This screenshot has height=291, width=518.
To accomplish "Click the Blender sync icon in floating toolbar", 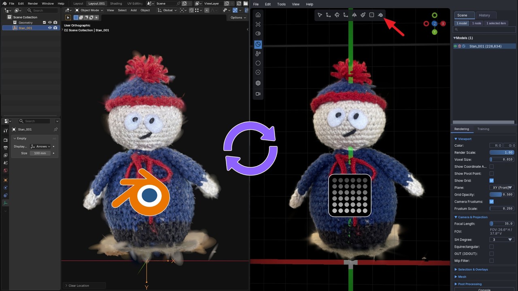I will click(x=380, y=15).
